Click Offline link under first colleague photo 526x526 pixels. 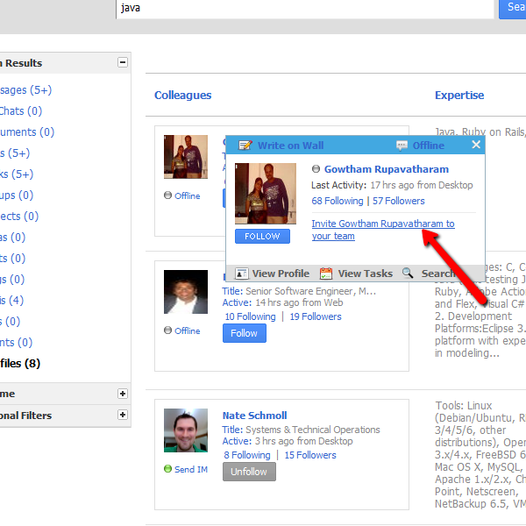pos(188,195)
